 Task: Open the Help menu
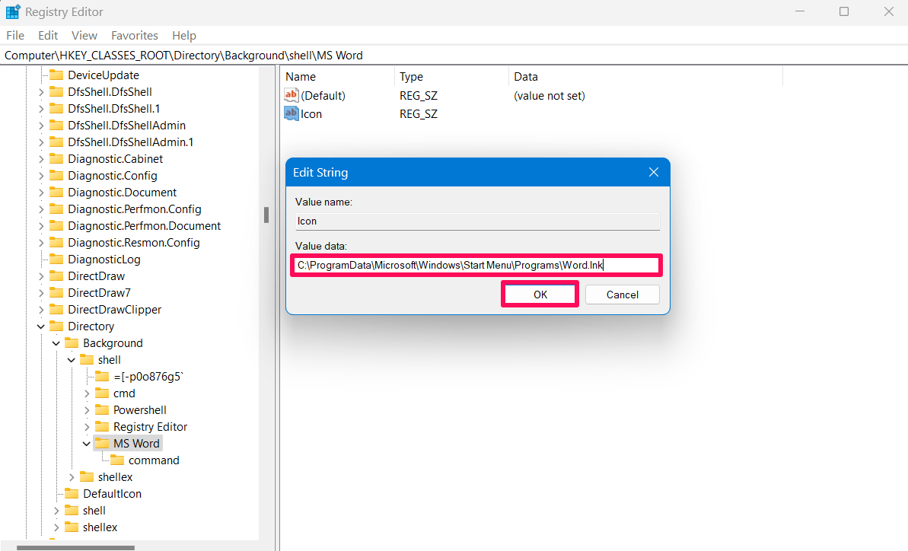tap(184, 35)
